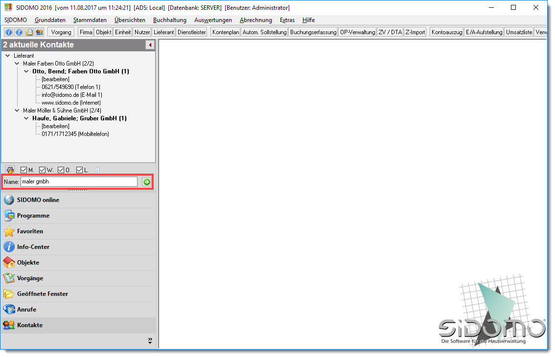Click the Anrufe telephone icon
This screenshot has width=555, height=357.
pyautogui.click(x=9, y=309)
